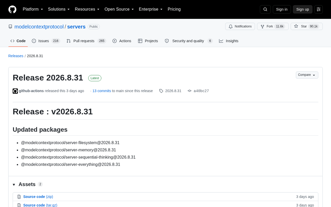Click the Actions play icon

115,41
